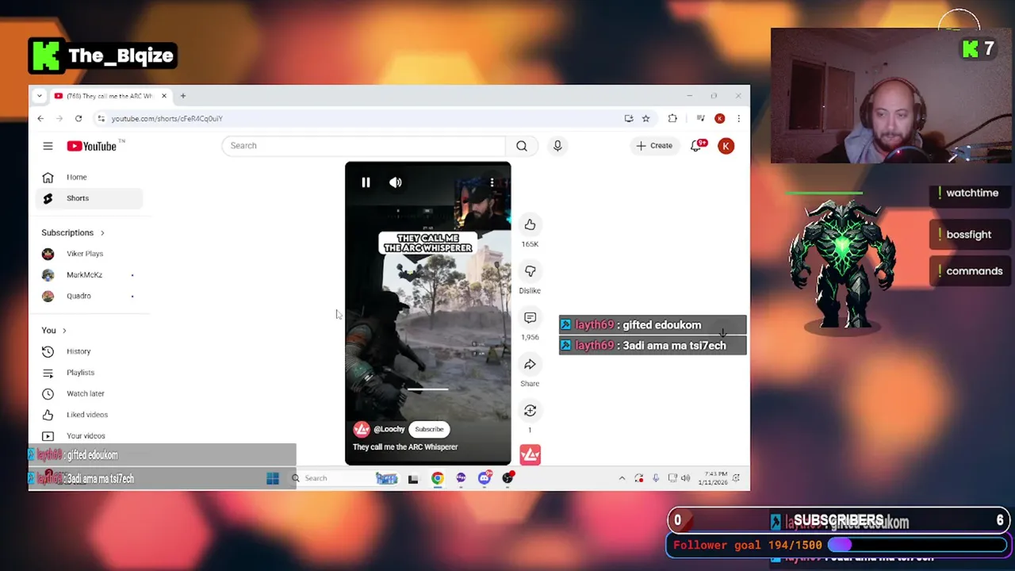This screenshot has width=1015, height=571.
Task: Show hidden system tray icons
Action: coord(622,478)
